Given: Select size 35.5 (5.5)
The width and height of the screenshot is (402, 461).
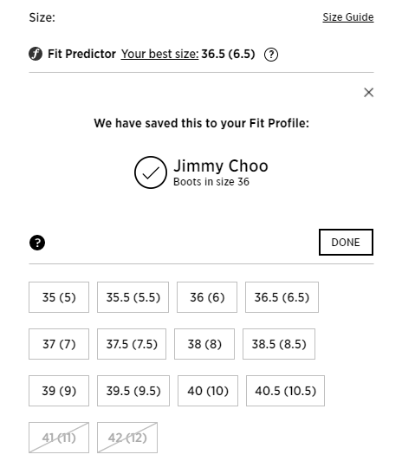Looking at the screenshot, I should [x=133, y=297].
